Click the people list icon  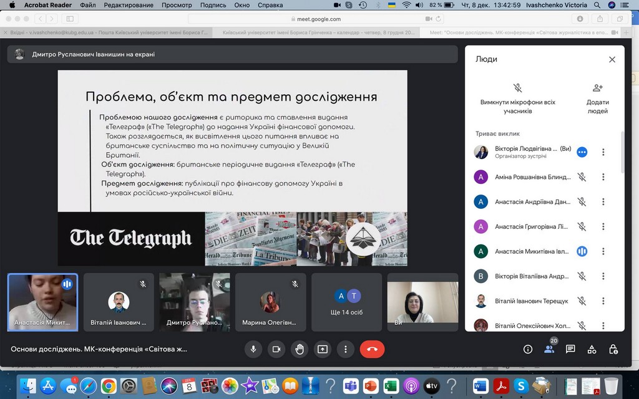pyautogui.click(x=549, y=349)
